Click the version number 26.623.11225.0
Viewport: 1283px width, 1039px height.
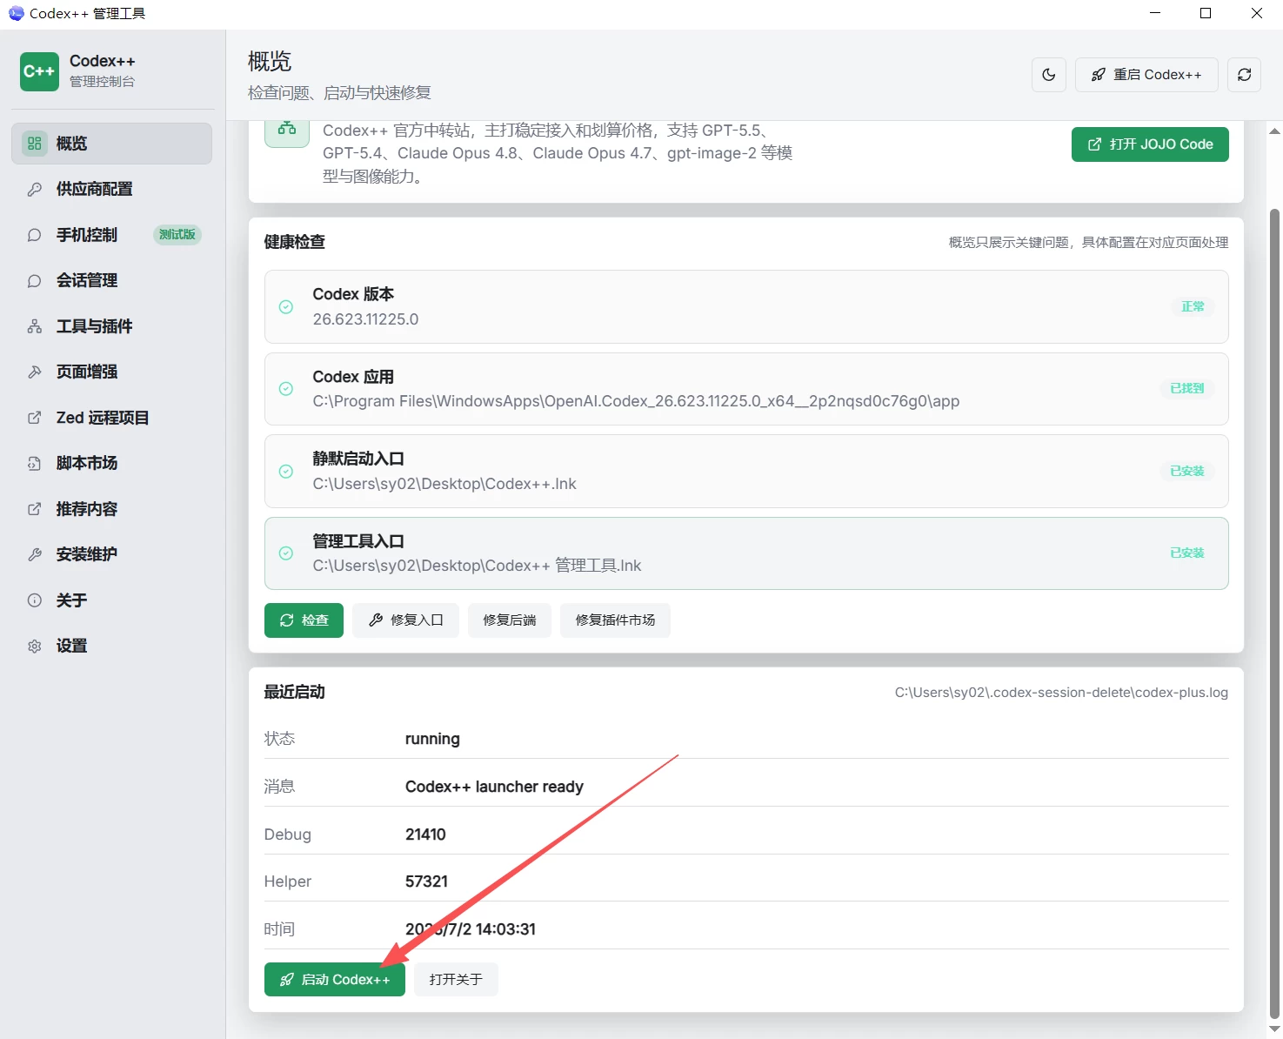click(365, 319)
